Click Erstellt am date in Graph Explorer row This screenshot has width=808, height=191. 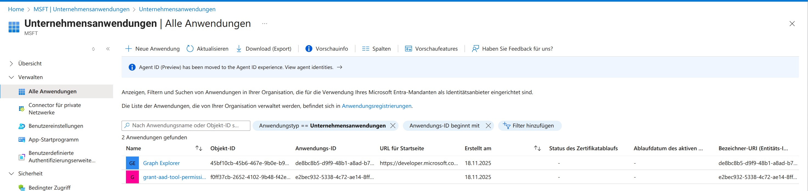click(478, 163)
